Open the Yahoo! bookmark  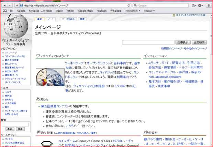tap(70, 11)
